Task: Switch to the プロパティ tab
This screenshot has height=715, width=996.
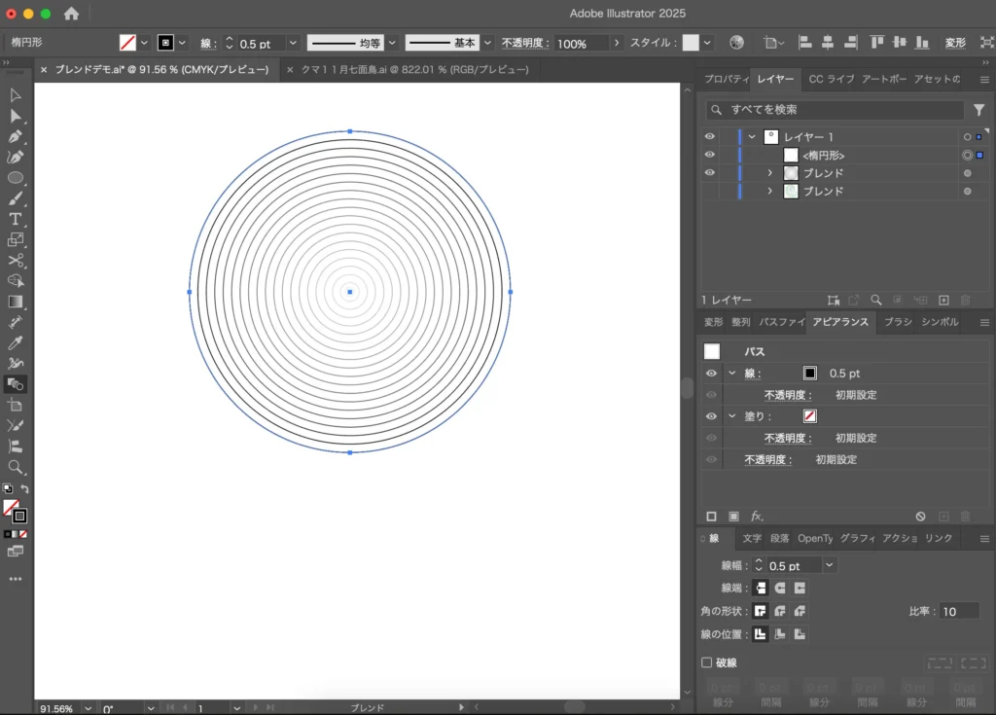Action: pos(726,79)
